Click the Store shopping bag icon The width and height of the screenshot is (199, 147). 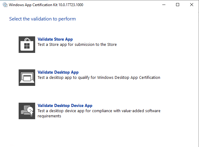(27, 45)
